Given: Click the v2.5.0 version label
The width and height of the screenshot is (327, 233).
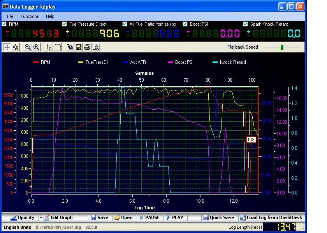Looking at the screenshot, I should point(91,227).
